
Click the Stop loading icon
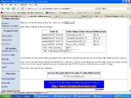[18, 9]
